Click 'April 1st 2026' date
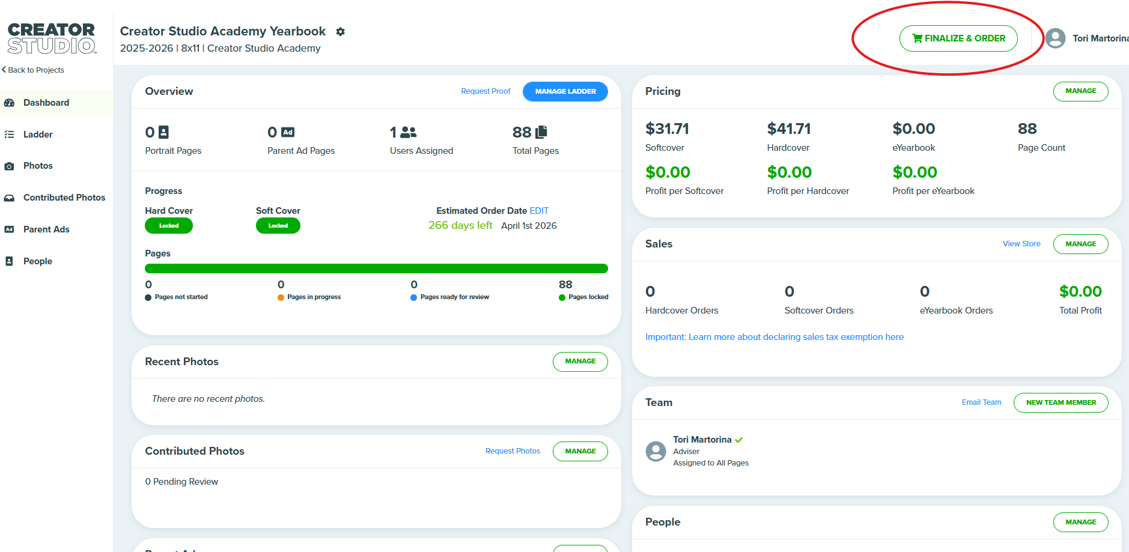The width and height of the screenshot is (1129, 552). (x=529, y=226)
